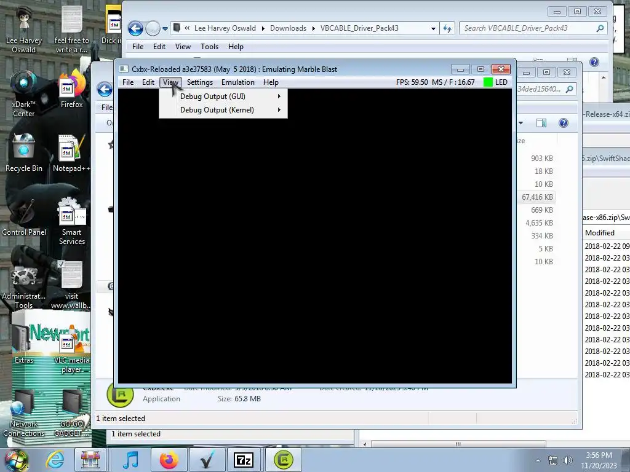Click the search magnifier in middle Explorer window

click(x=569, y=89)
